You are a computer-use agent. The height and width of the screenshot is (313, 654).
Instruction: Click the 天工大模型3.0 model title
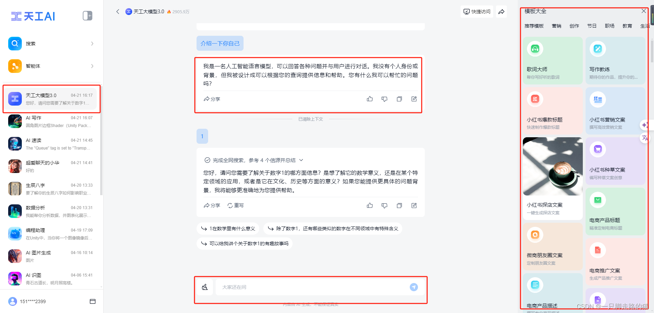pyautogui.click(x=149, y=12)
